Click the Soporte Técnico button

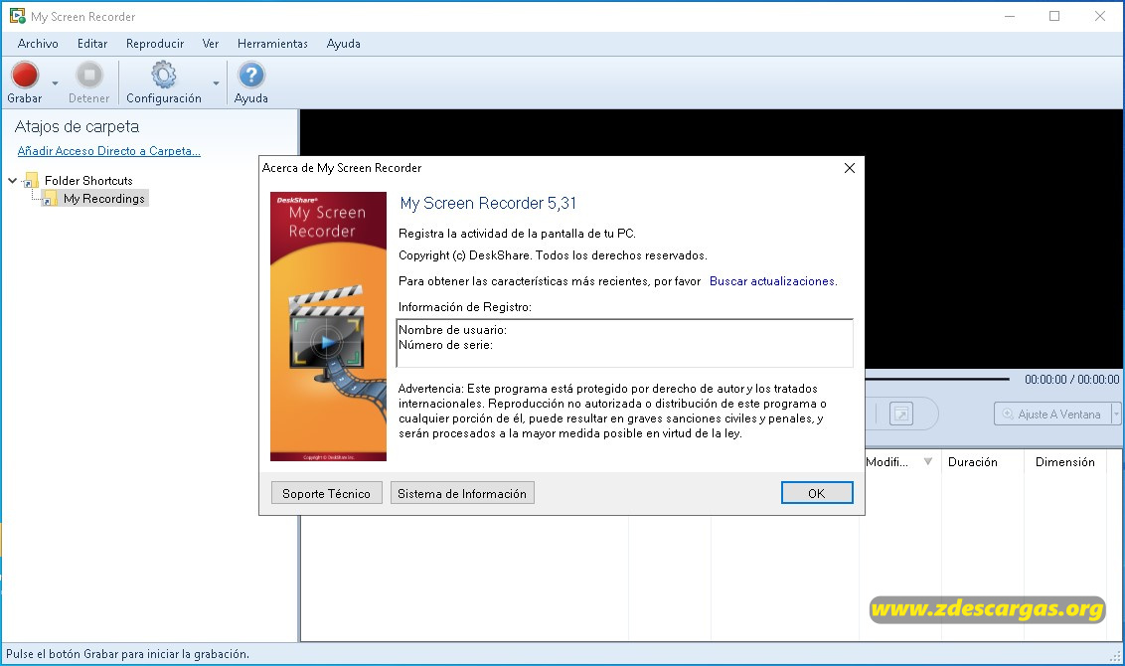pyautogui.click(x=326, y=493)
